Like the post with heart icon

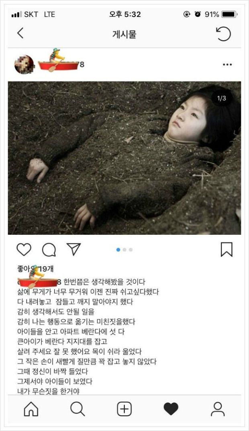pyautogui.click(x=24, y=250)
